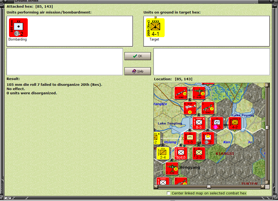Click map horizontal scrollbar left arrow
The height and width of the screenshot is (201, 278).
156,187
